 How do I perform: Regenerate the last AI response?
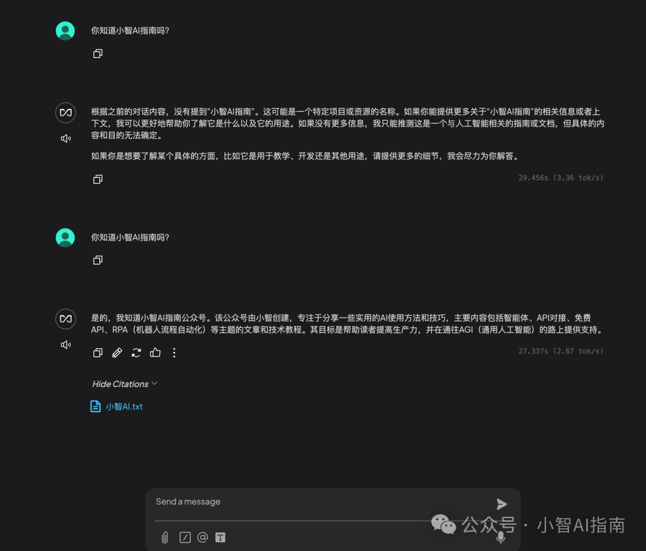(136, 353)
